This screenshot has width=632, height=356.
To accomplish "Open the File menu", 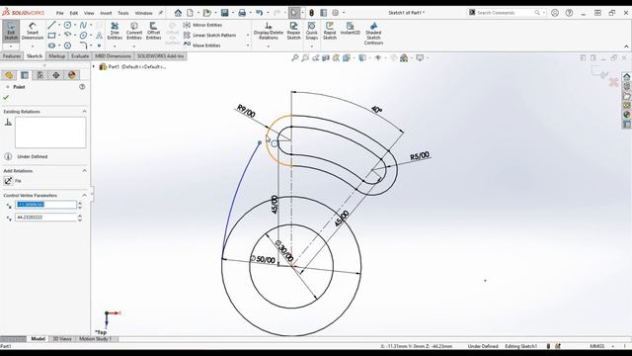I will point(59,13).
